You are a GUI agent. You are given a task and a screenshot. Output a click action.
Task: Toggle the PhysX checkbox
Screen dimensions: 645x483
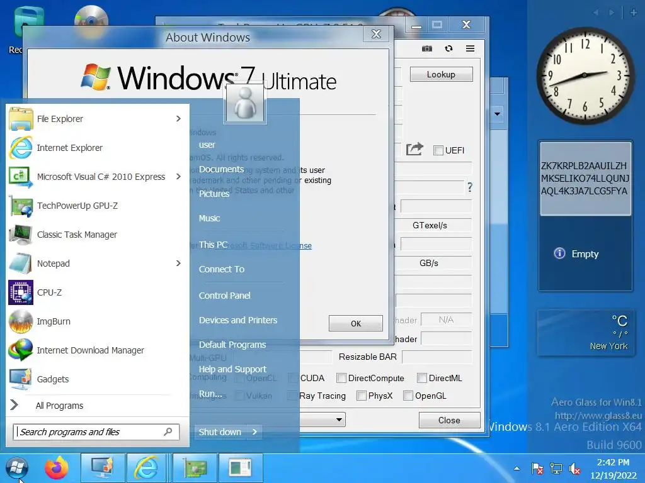(361, 396)
